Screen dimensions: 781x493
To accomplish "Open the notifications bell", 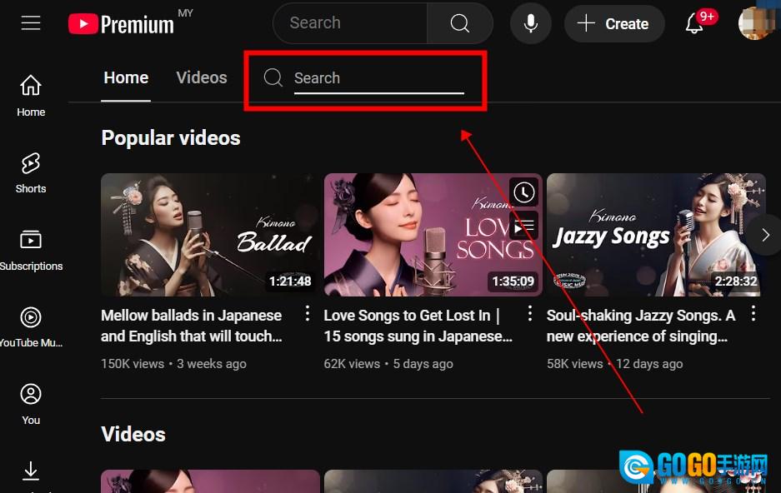I will click(x=694, y=23).
